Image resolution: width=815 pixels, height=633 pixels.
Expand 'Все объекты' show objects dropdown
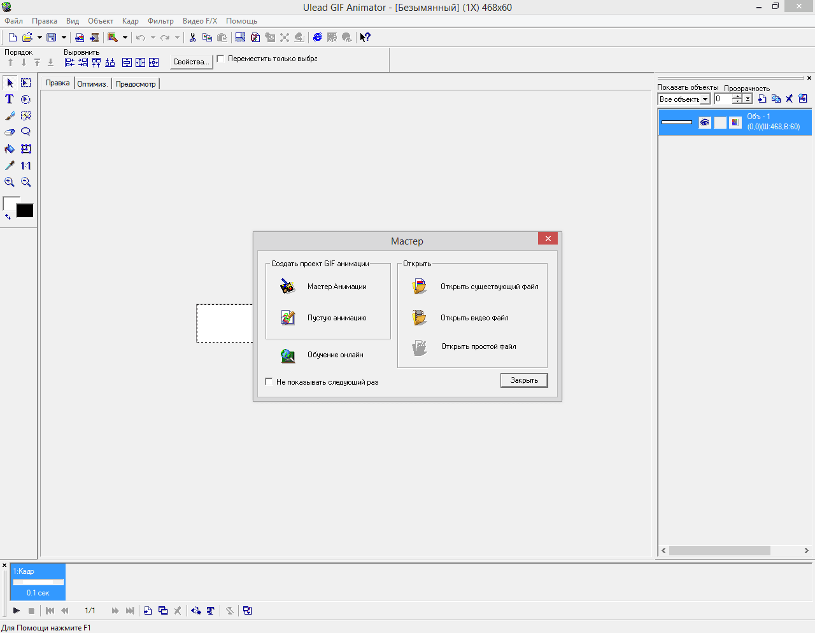point(705,99)
